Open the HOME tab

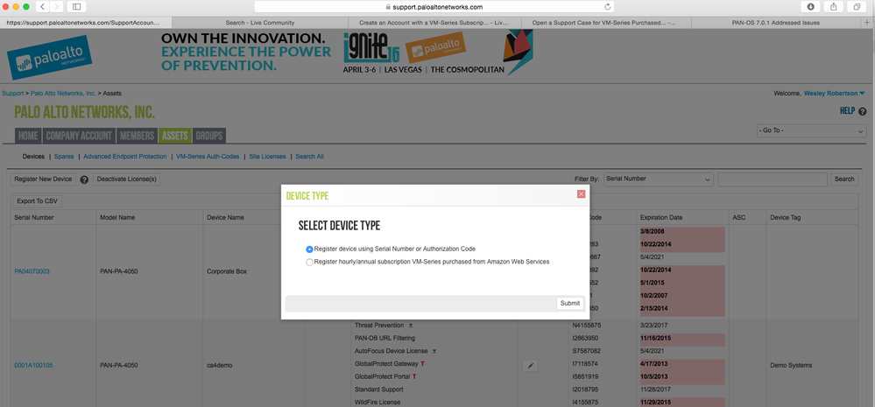28,136
